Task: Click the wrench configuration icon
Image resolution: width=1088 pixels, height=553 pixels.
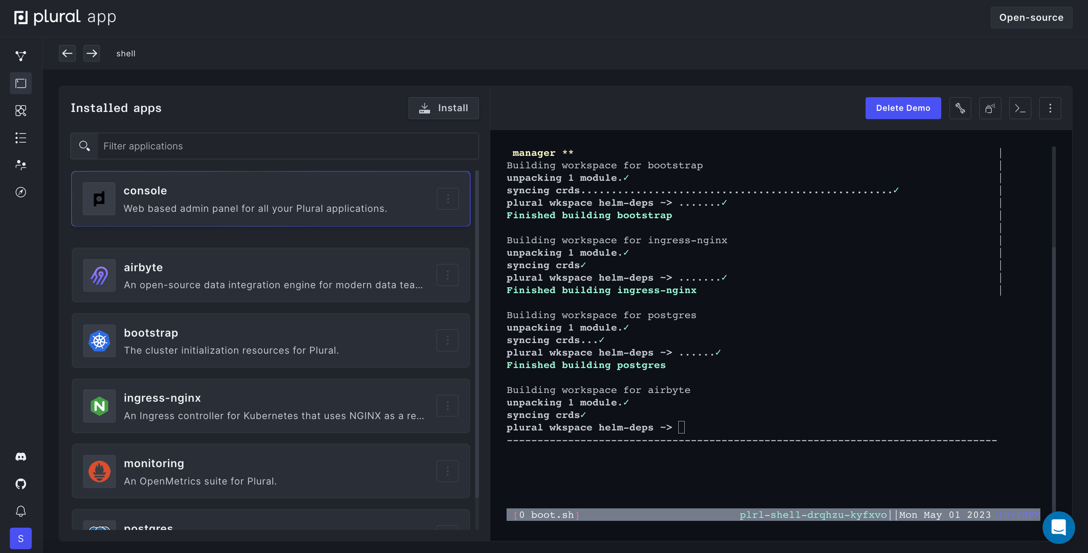Action: coord(960,108)
